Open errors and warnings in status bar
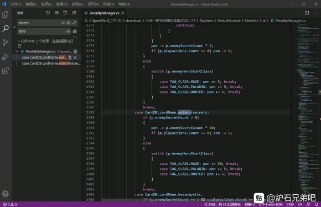The image size is (321, 207). click(x=10, y=204)
